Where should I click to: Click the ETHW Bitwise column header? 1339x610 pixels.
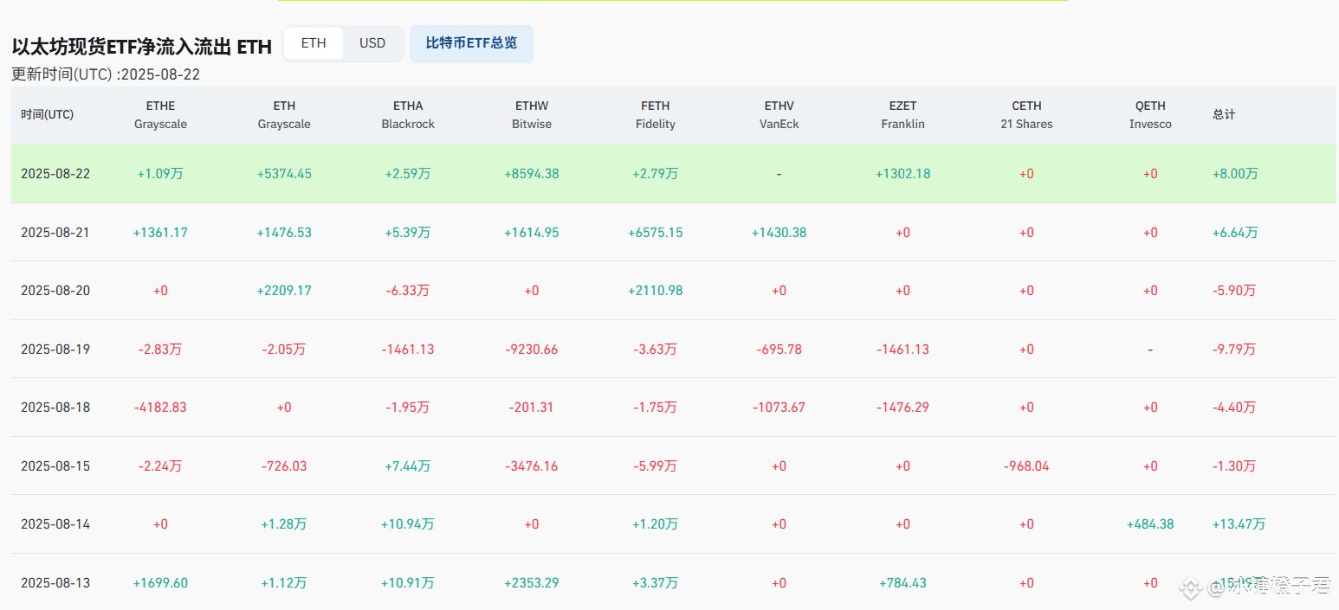pos(531,114)
